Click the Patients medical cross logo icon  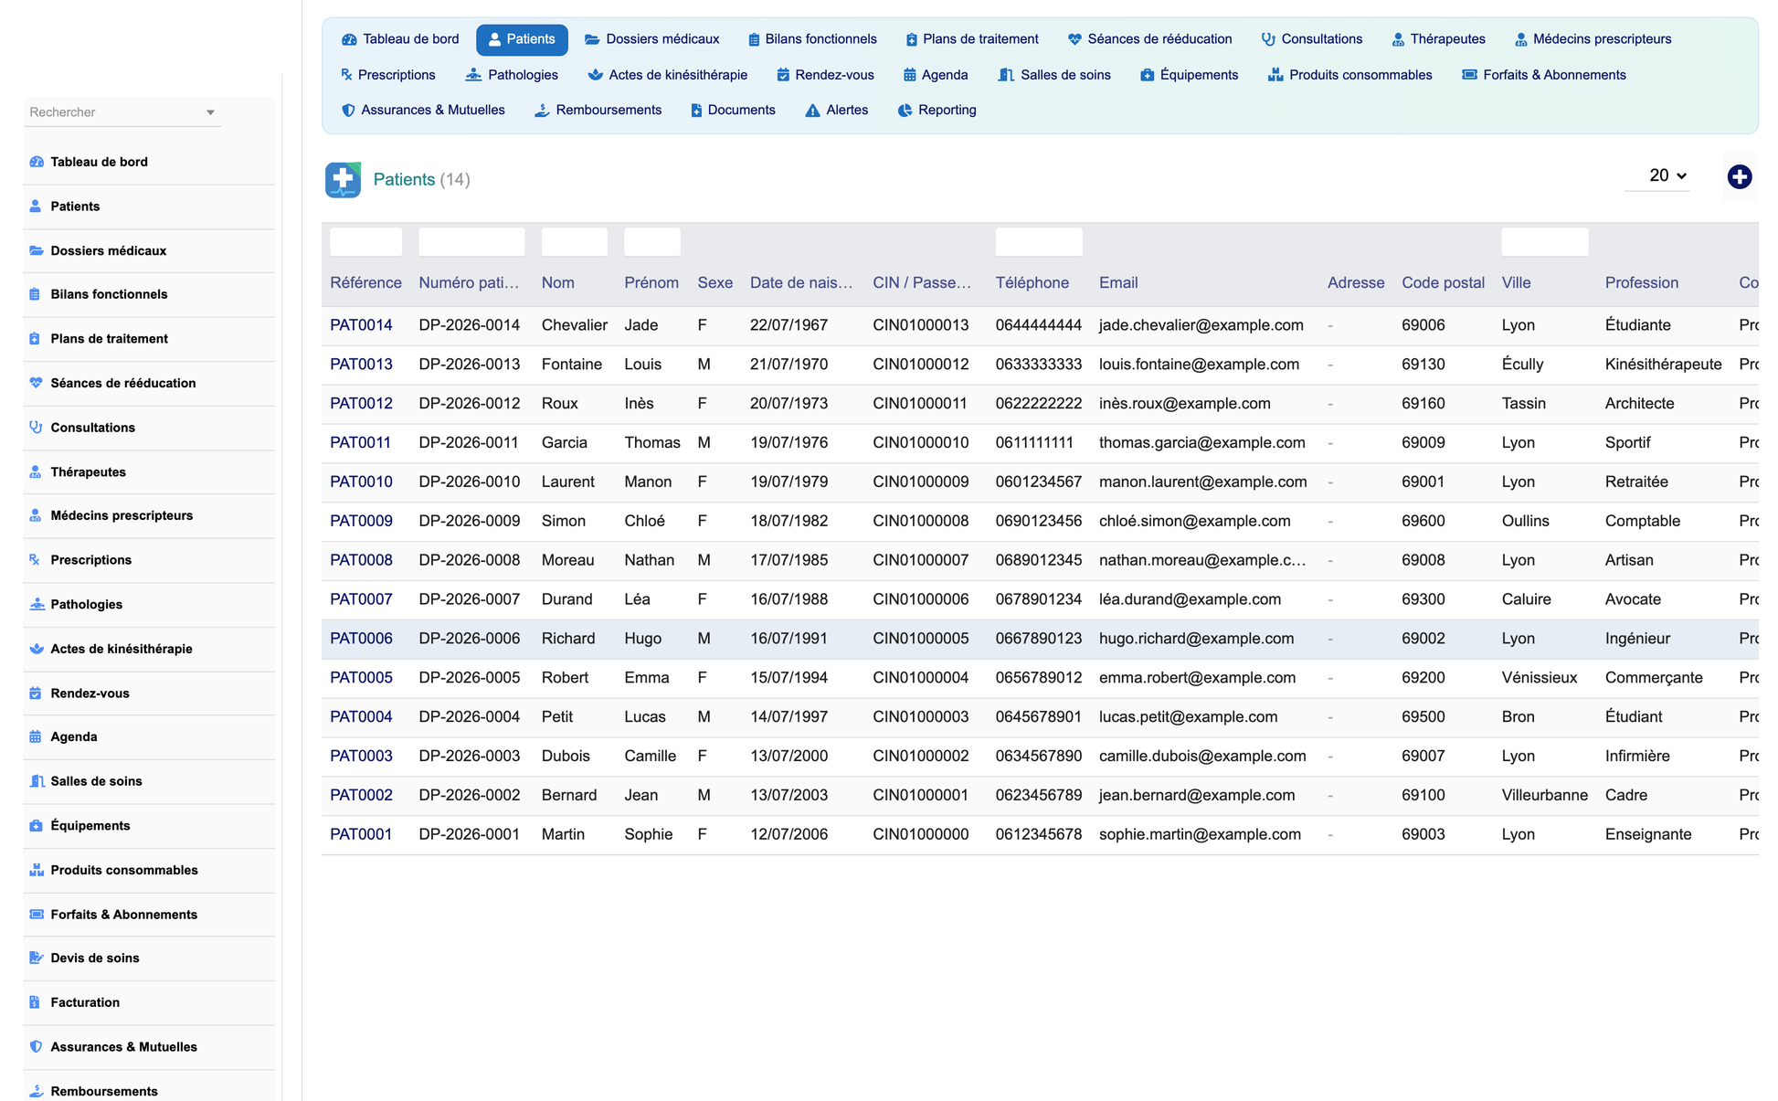pyautogui.click(x=343, y=179)
